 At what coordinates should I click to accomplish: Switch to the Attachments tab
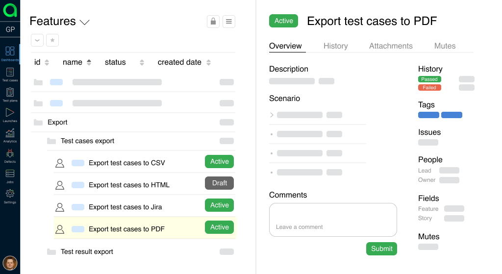391,46
